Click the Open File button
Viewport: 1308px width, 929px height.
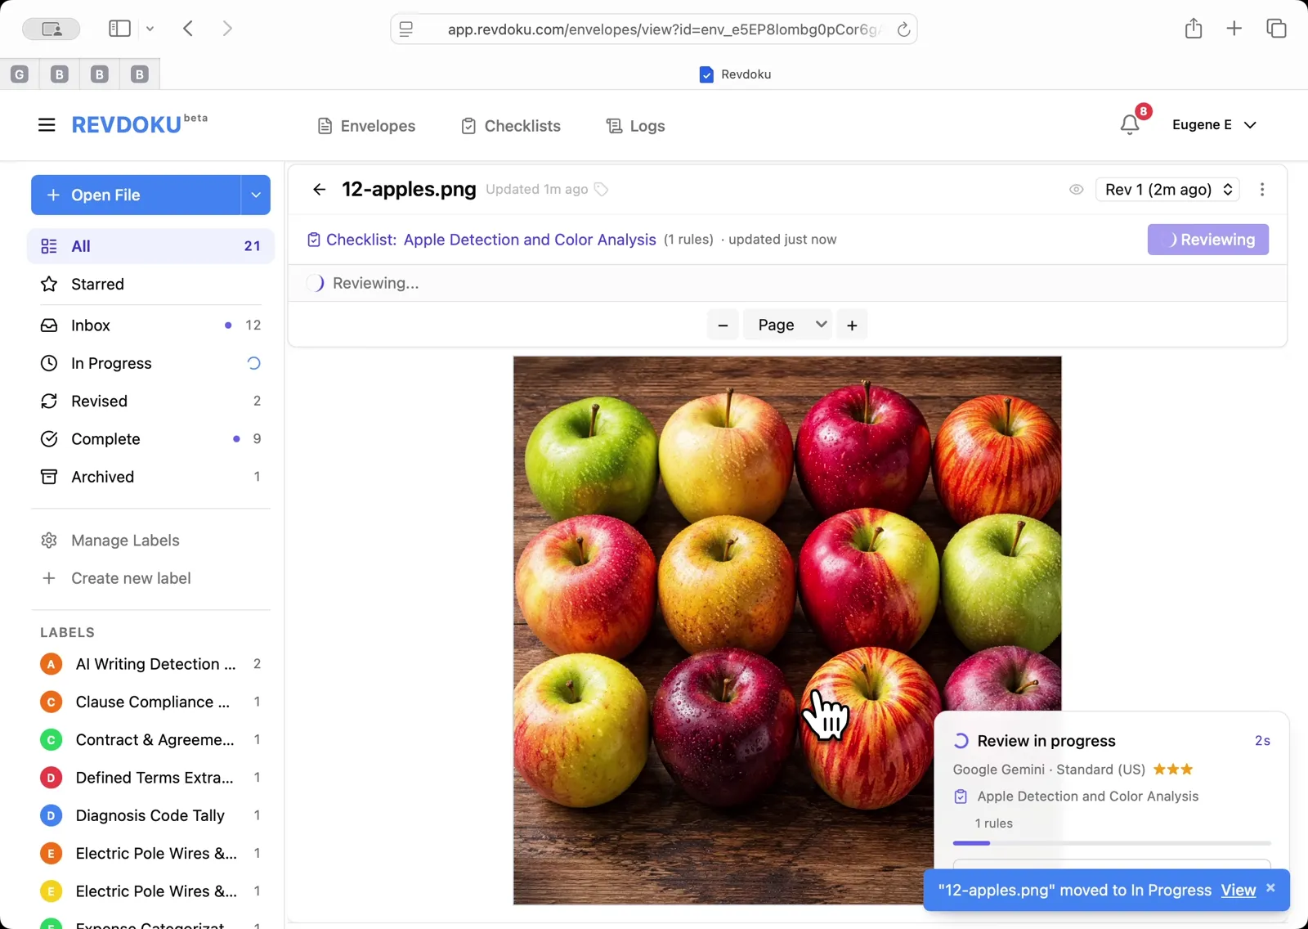pyautogui.click(x=136, y=195)
